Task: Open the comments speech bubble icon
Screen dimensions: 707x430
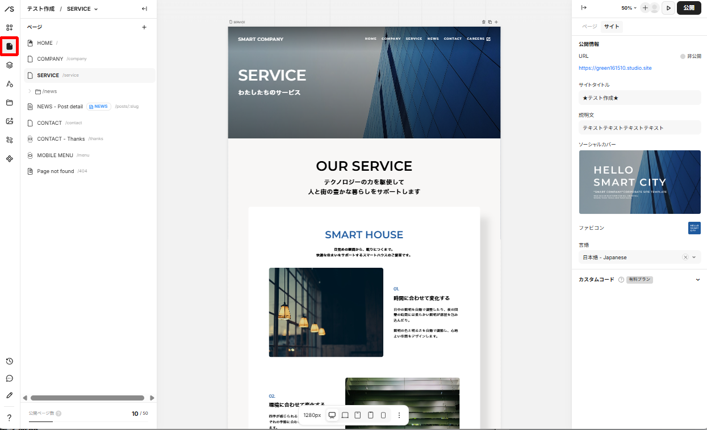Action: pos(10,378)
